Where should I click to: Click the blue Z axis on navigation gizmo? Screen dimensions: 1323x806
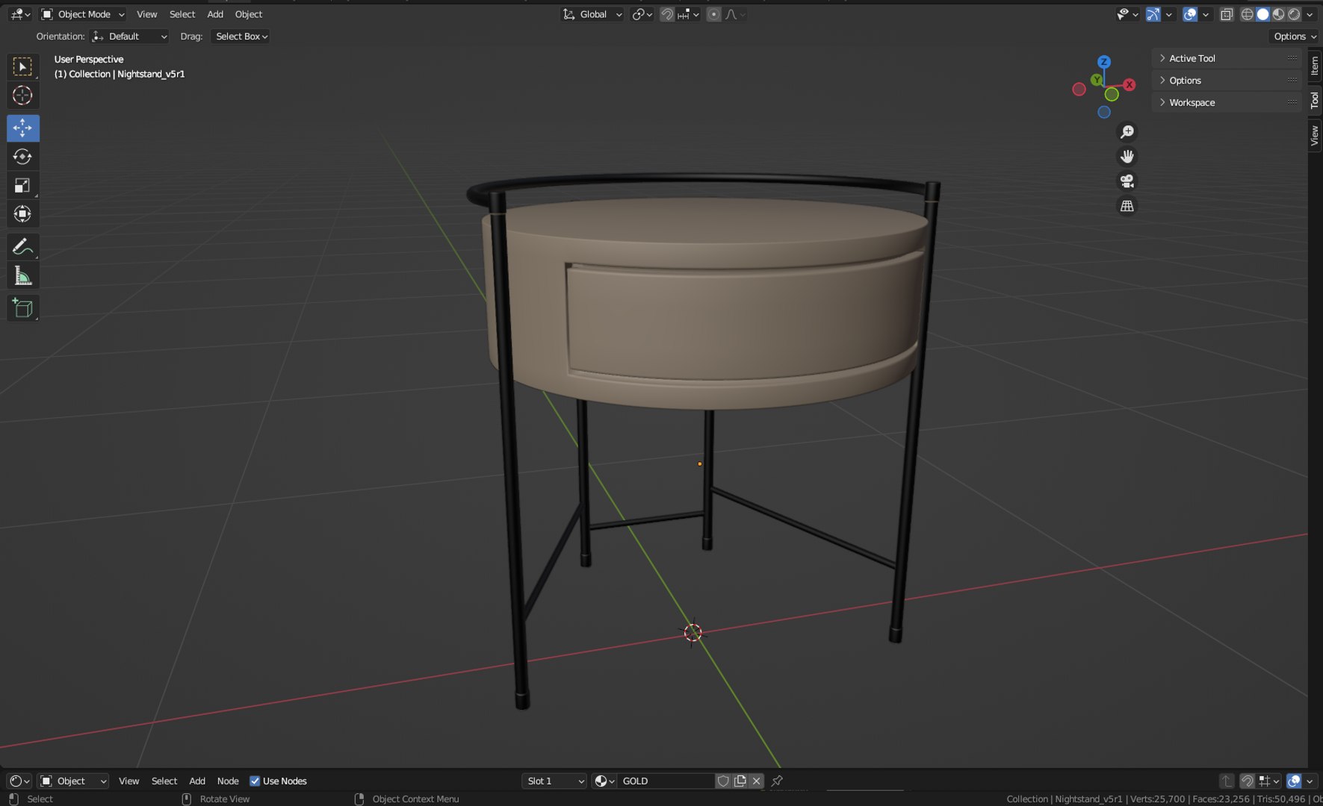point(1103,62)
